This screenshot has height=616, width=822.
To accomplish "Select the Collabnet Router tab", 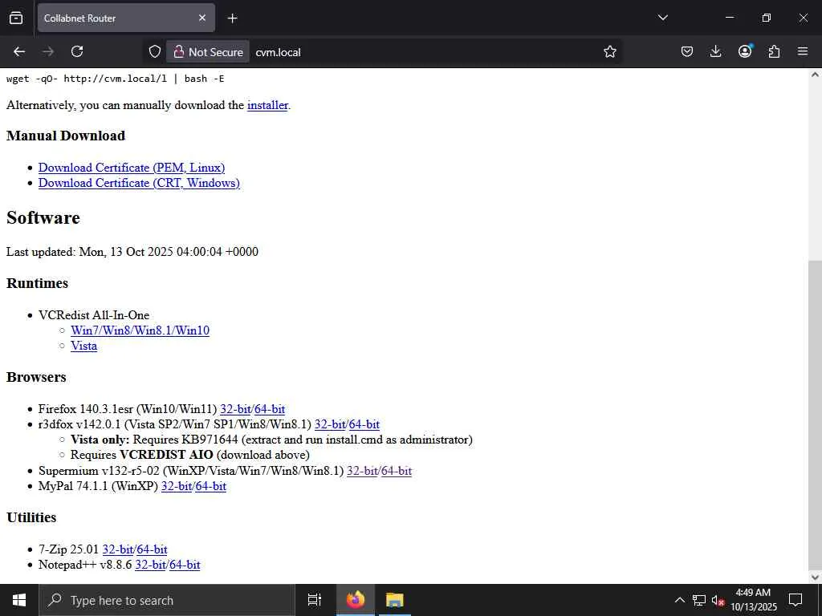I will [126, 18].
